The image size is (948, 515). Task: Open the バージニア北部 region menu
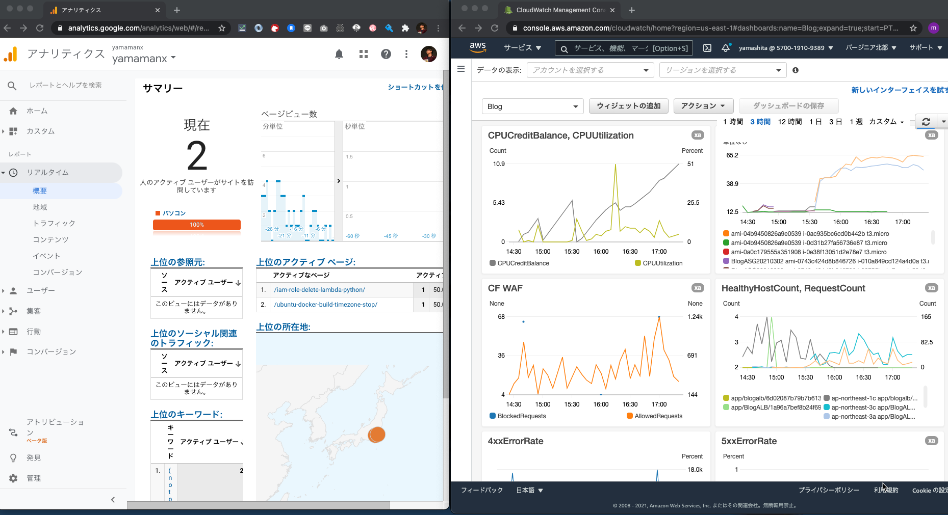pos(870,48)
